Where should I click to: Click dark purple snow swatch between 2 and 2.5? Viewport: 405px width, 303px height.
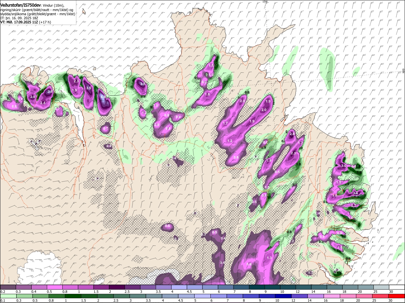coord(117,287)
